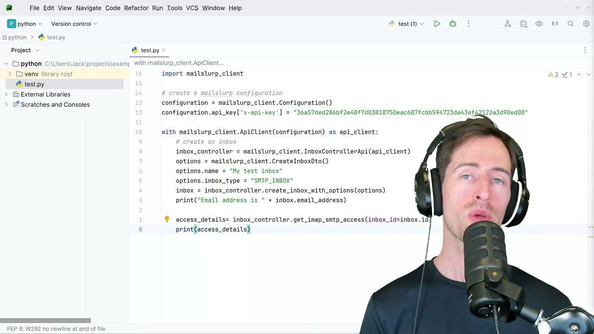Image resolution: width=594 pixels, height=334 pixels.
Task: Open the Run menu
Action: pyautogui.click(x=158, y=8)
